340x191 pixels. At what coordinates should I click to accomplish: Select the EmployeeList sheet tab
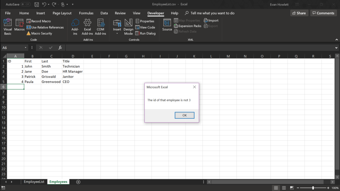point(34,182)
